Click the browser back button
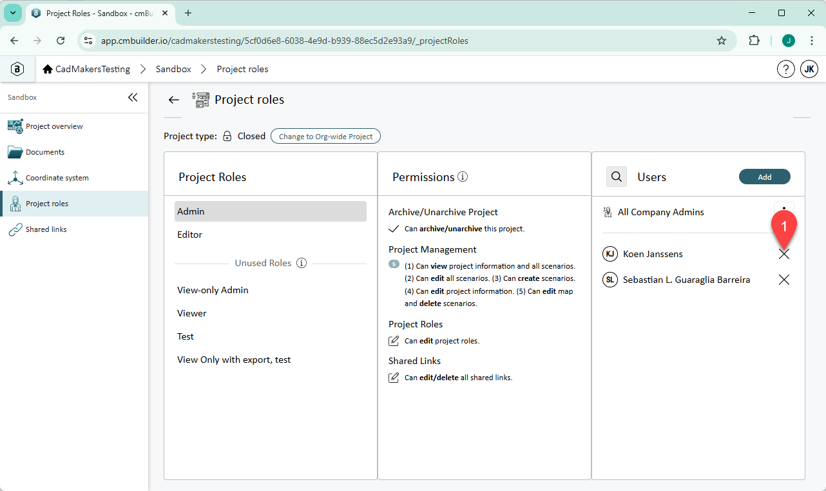 (14, 41)
